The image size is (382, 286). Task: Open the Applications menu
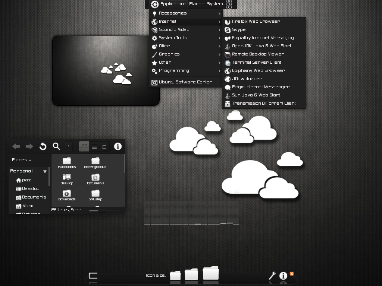click(x=173, y=4)
